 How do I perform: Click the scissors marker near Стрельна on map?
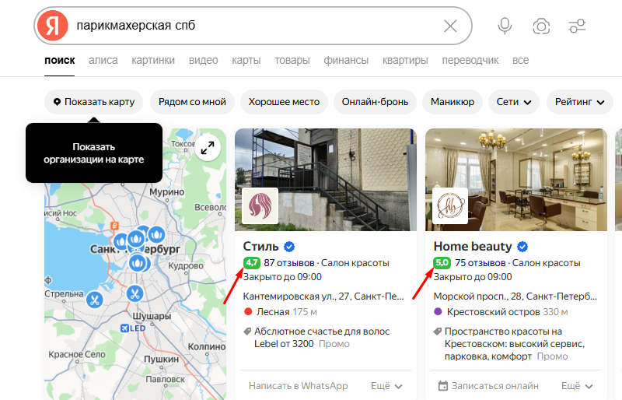point(94,300)
